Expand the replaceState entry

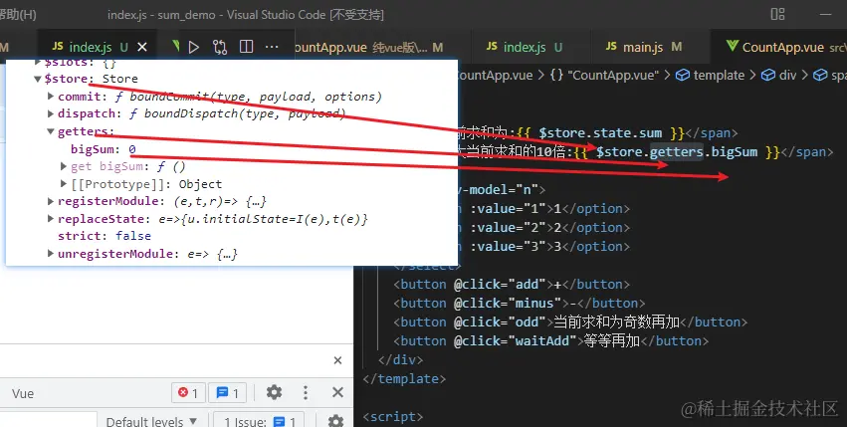point(50,218)
